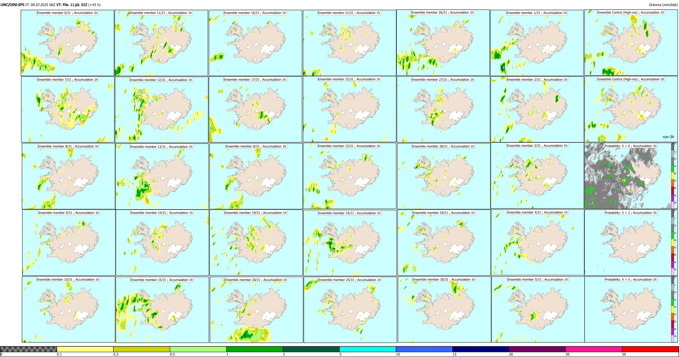This screenshot has width=679, height=357.
Task: Click the dark green 3–5 legend swatch
Action: (x=311, y=349)
